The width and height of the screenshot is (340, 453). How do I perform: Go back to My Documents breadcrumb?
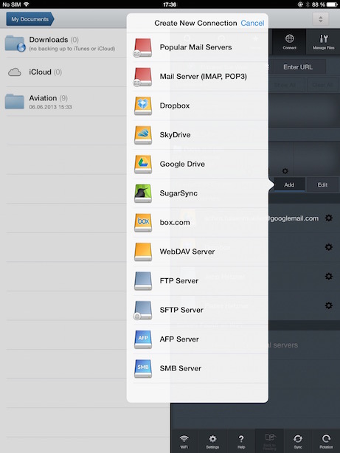point(30,19)
